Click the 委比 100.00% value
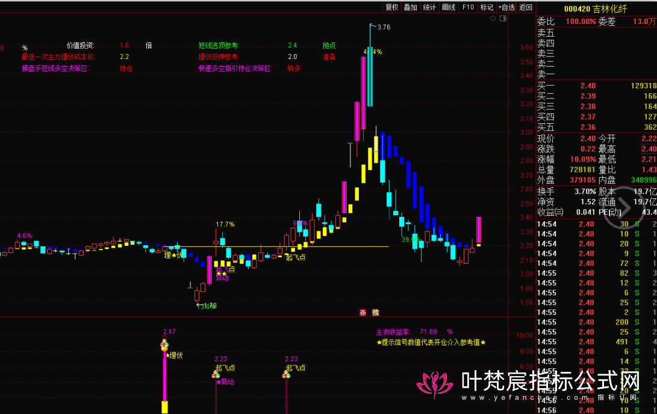The height and width of the screenshot is (414, 657). click(581, 21)
